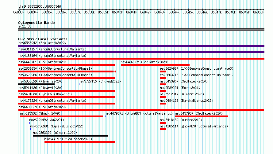Select the nsv515532 (Shaikh2009) label
This screenshot has height=154, width=273.
tap(40, 113)
